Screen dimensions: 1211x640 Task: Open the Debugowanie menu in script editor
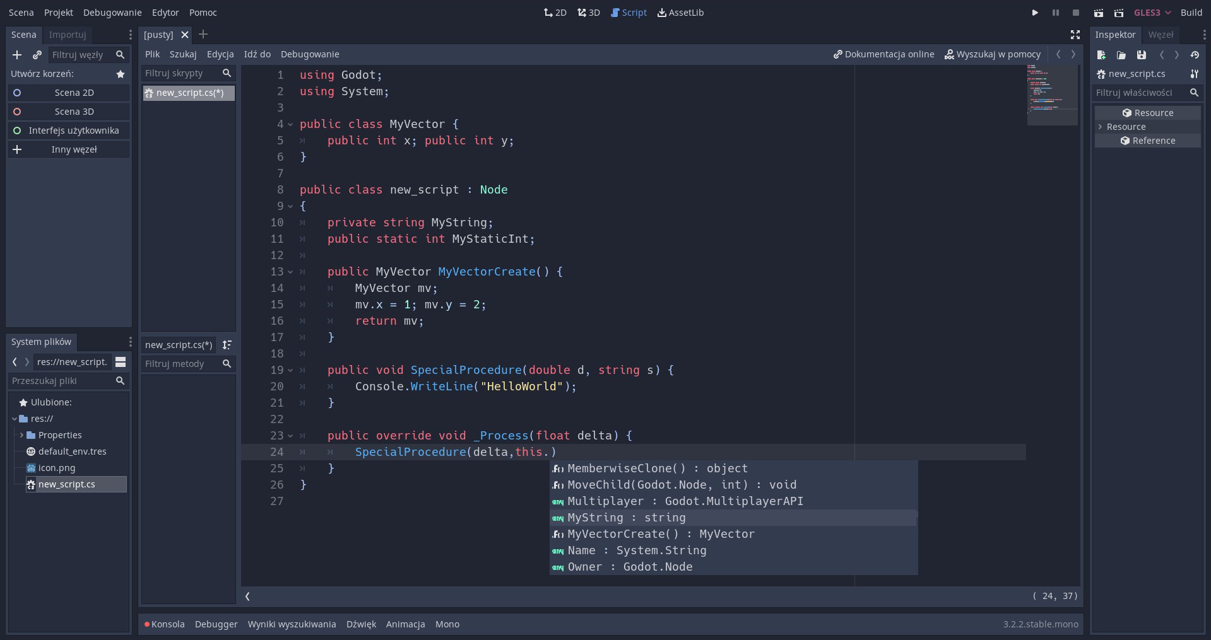coord(310,54)
